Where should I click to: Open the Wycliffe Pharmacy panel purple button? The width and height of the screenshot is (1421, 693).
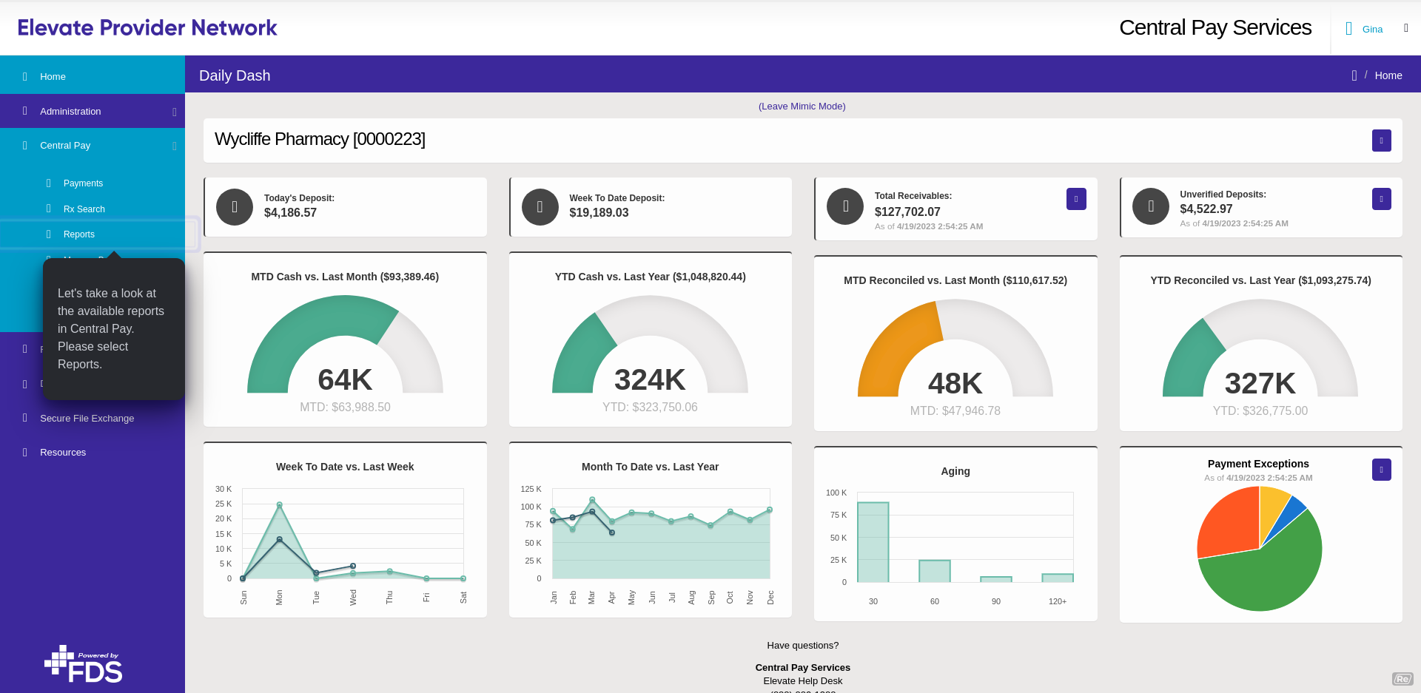pos(1381,141)
